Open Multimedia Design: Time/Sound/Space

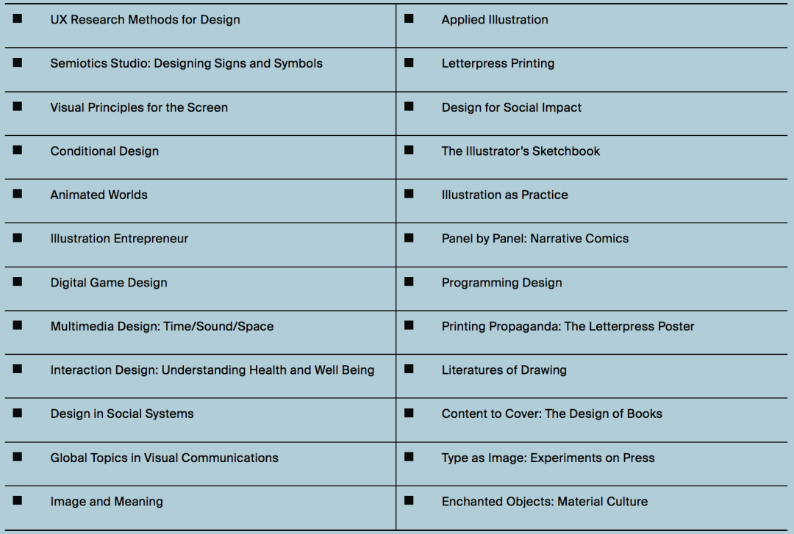162,326
